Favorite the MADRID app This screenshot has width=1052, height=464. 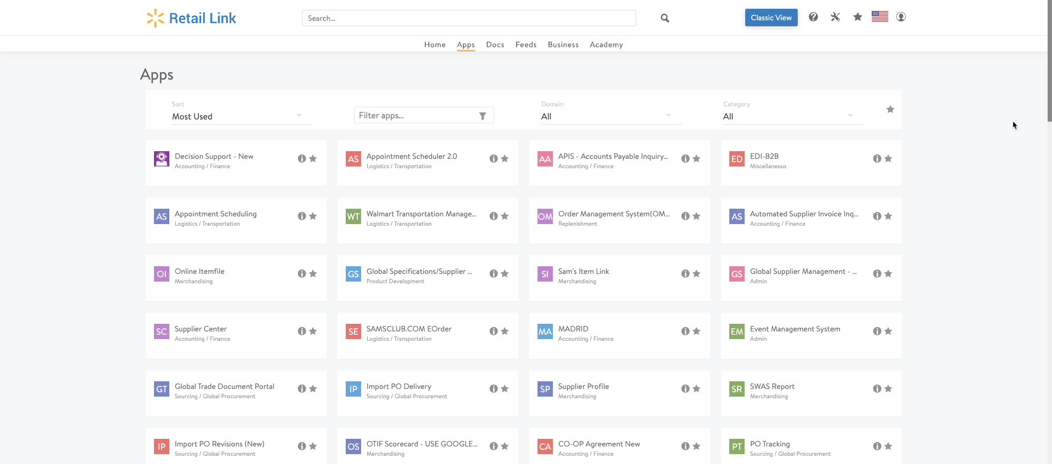696,331
